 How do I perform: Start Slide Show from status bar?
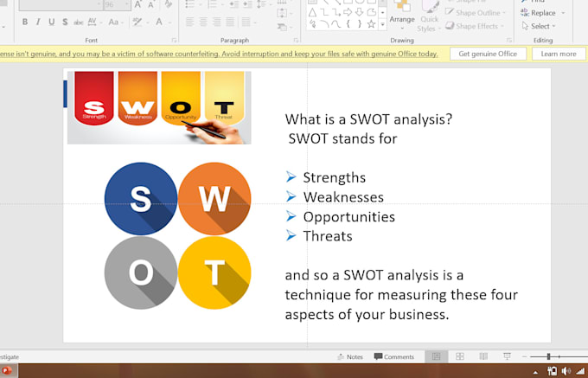click(x=507, y=356)
